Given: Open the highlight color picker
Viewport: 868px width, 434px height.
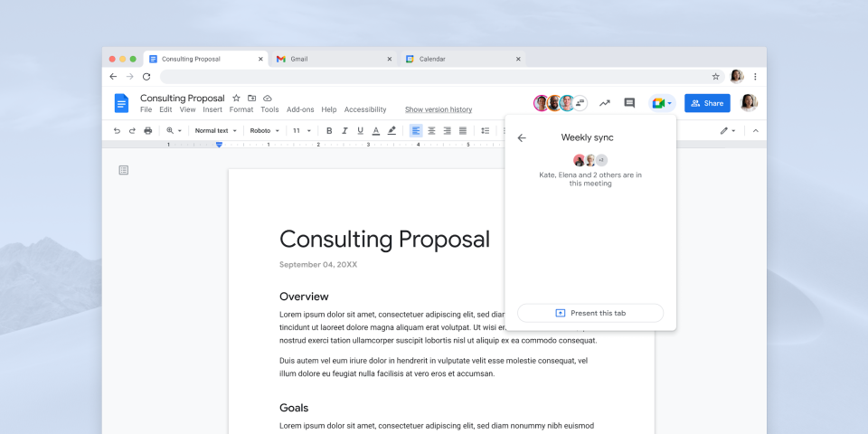Looking at the screenshot, I should coord(392,130).
